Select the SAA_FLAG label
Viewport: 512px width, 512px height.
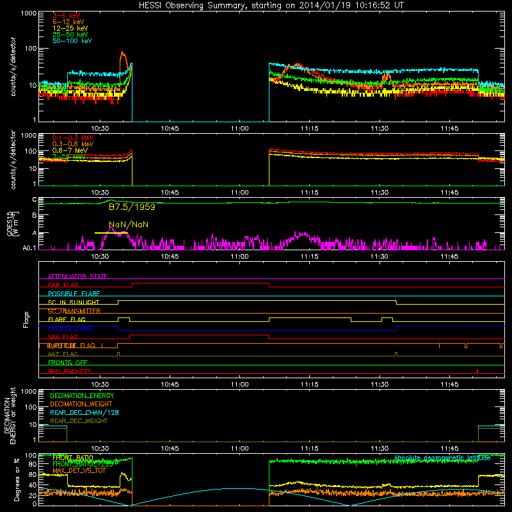pyautogui.click(x=63, y=337)
